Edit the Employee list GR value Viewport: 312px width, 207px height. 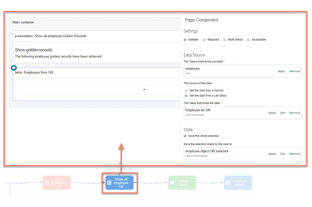(x=283, y=113)
